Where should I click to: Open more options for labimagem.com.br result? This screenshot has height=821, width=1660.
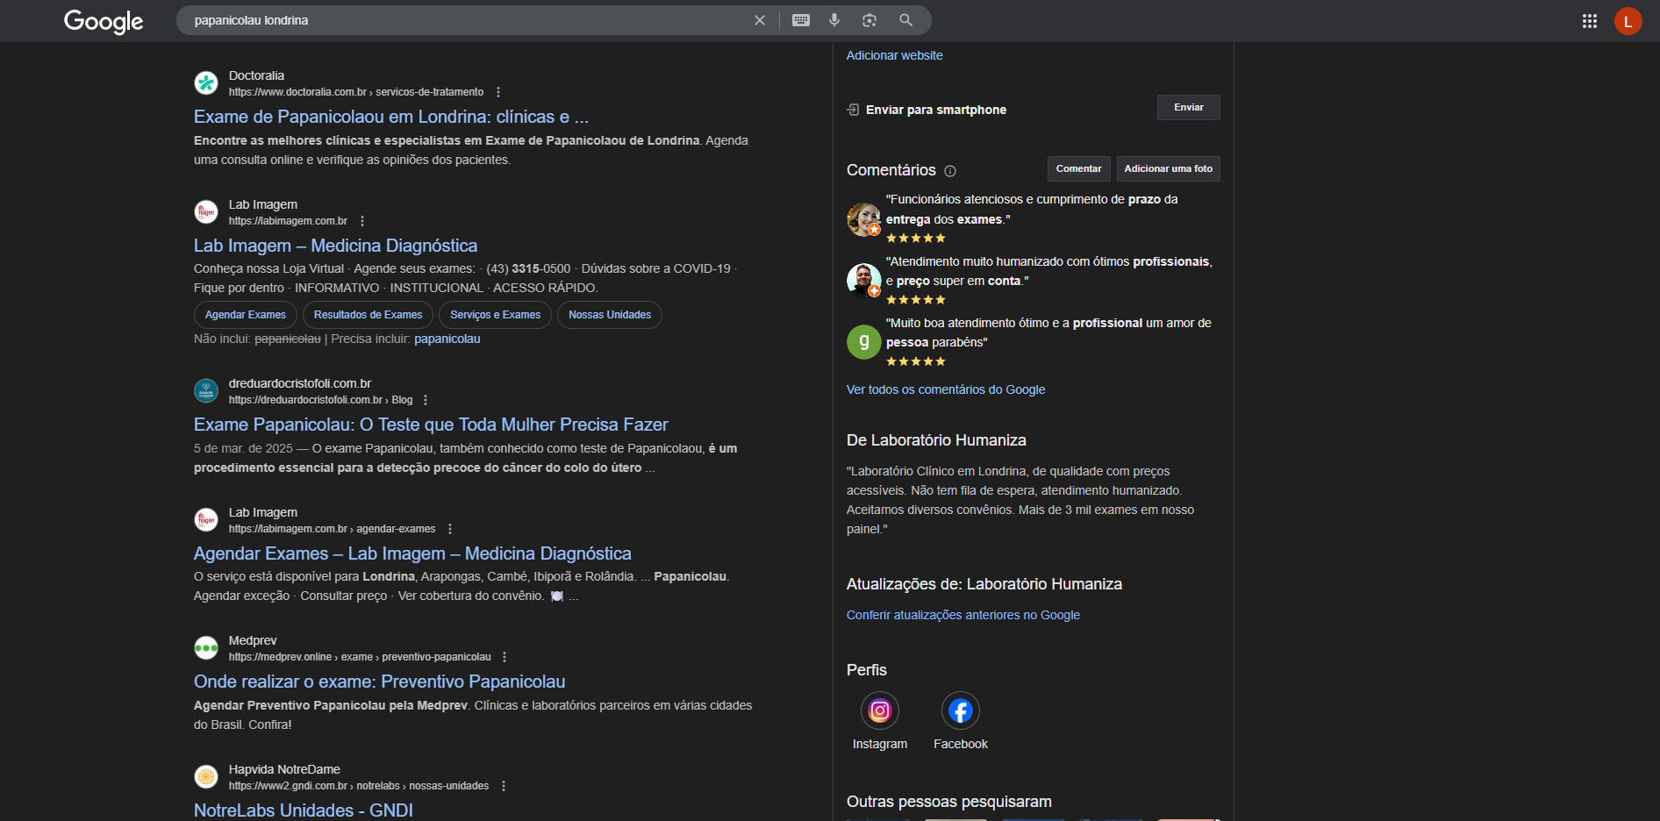click(x=362, y=221)
